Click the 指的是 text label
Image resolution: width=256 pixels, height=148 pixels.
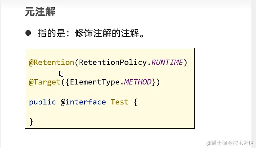[51, 33]
